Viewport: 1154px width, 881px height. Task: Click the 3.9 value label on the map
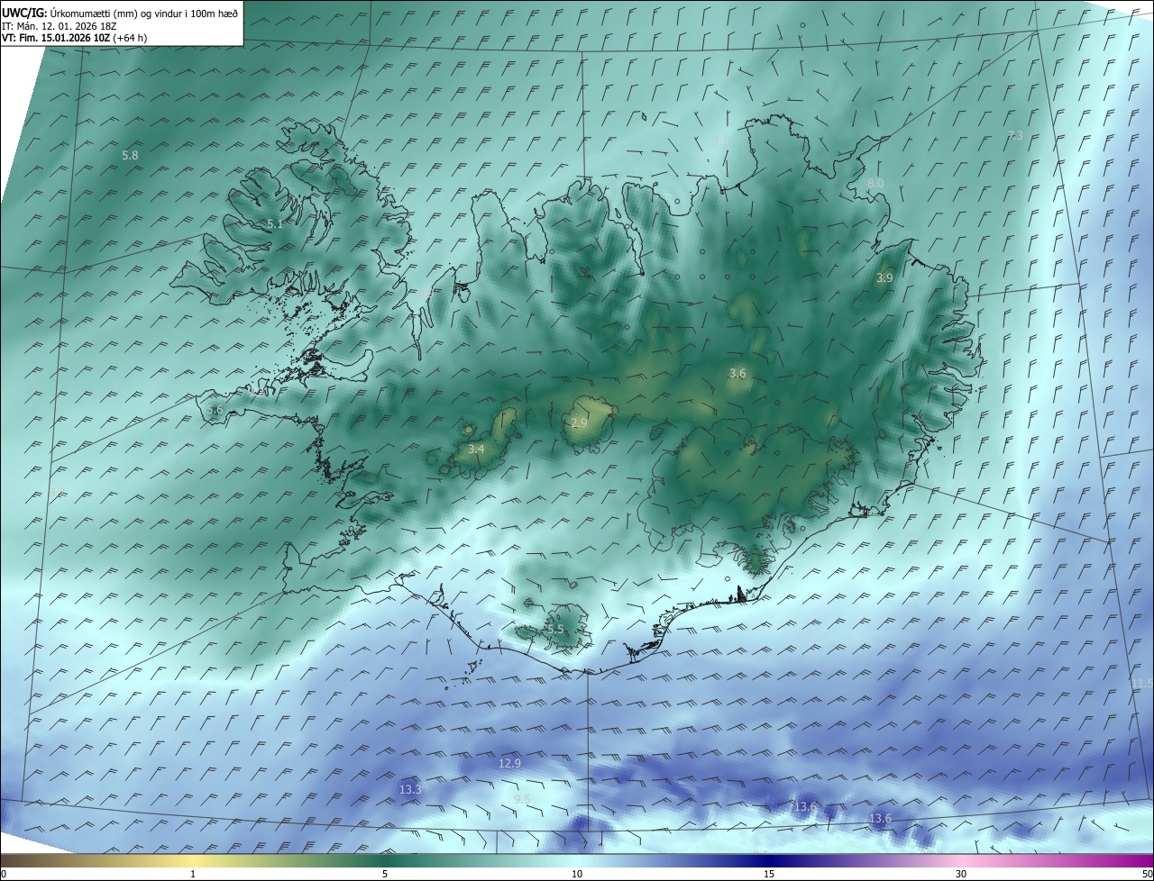[x=884, y=278]
